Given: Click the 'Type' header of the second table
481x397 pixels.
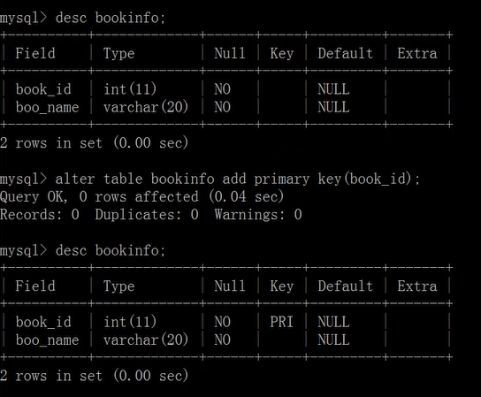Looking at the screenshot, I should coord(119,286).
